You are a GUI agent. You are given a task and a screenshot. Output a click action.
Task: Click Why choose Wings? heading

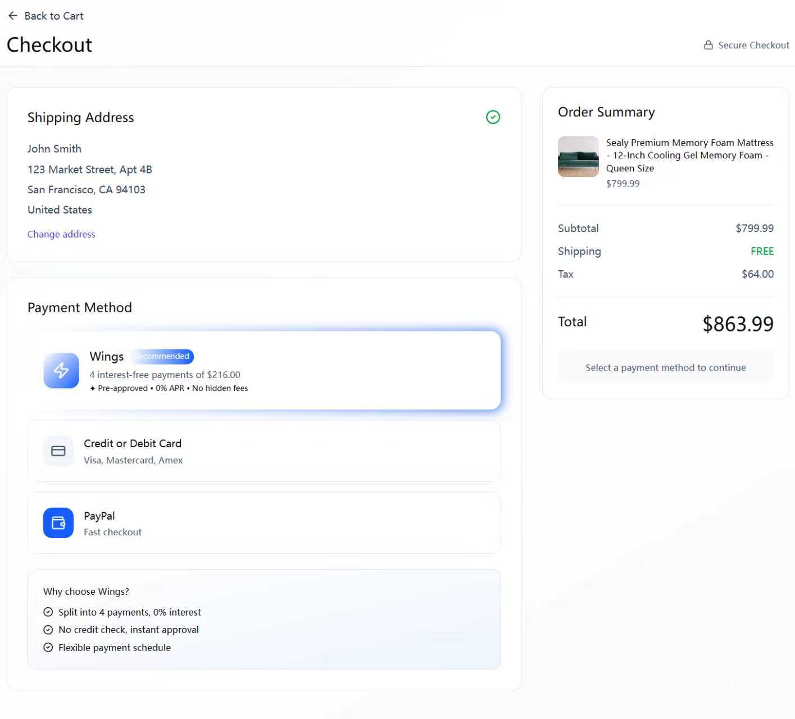click(86, 591)
